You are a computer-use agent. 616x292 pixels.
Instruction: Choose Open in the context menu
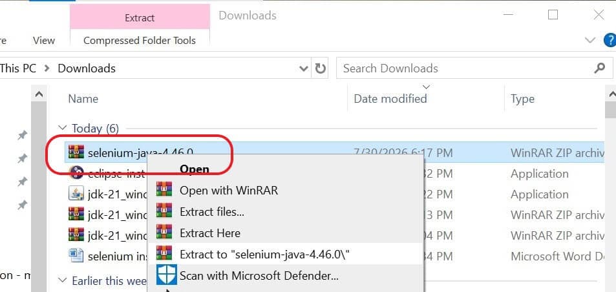195,169
